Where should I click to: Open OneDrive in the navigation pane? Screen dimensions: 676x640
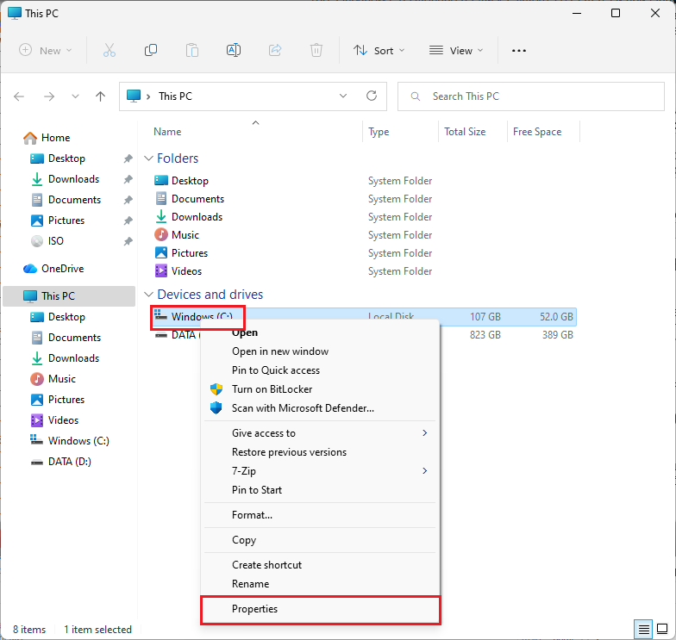tap(62, 269)
